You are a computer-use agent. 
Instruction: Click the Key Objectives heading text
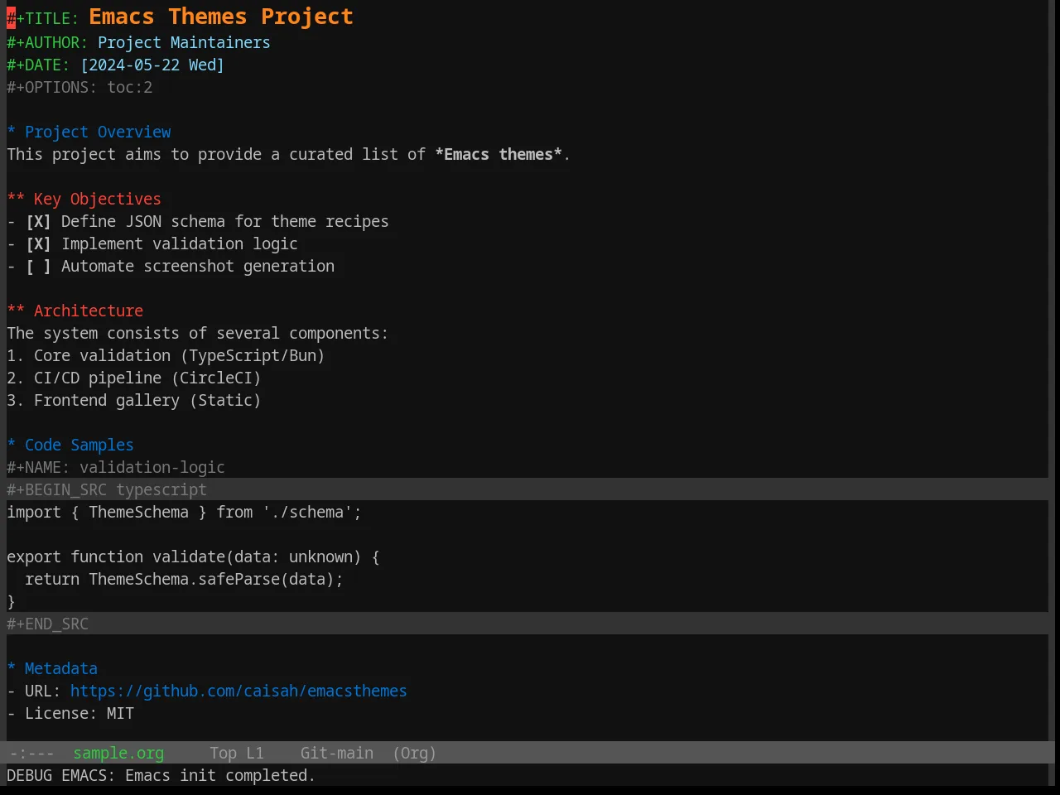pos(98,200)
